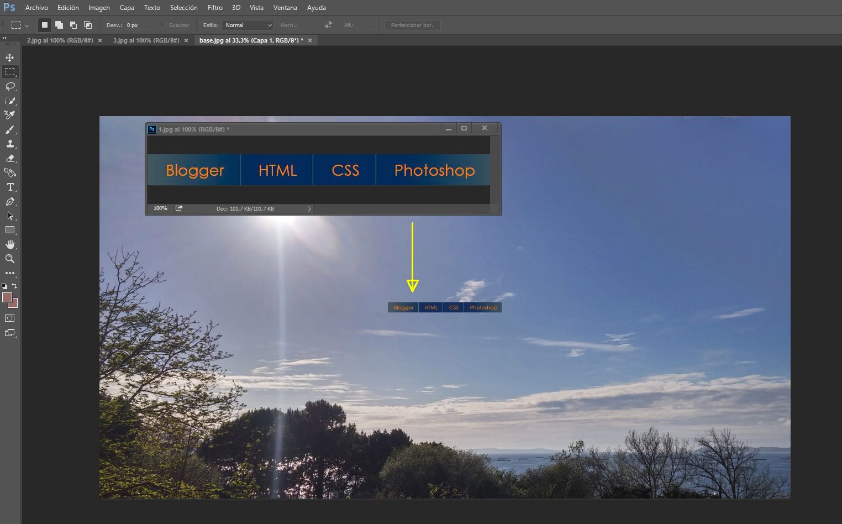Select the Rectangle shape tool

click(10, 230)
